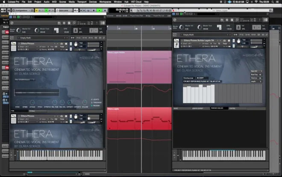Open options gear in right Kontakt window
The height and width of the screenshot is (177, 282).
pyautogui.click(x=227, y=20)
